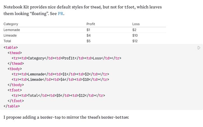The width and height of the screenshot is (203, 127).
Task: Run the HTML table code cell
Action: pyautogui.click(x=199, y=48)
